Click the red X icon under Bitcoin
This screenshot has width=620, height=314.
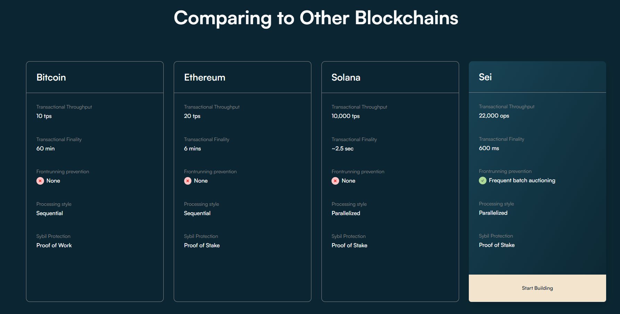point(40,181)
